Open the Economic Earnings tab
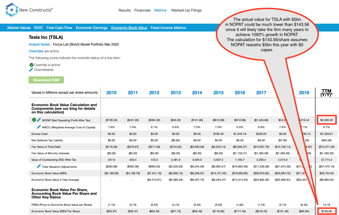This screenshot has width=339, height=215. pyautogui.click(x=92, y=28)
